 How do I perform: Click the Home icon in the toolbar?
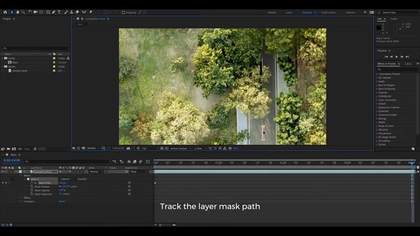point(5,12)
